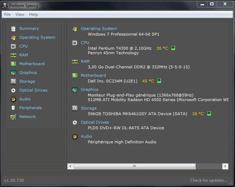Click the Storage drive icon in summary pane
235x187 pixels.
(74, 108)
